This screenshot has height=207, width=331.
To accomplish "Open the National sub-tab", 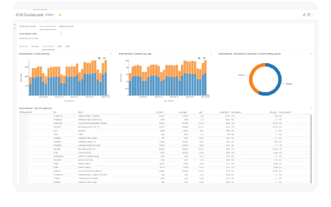I will pyautogui.click(x=35, y=46).
